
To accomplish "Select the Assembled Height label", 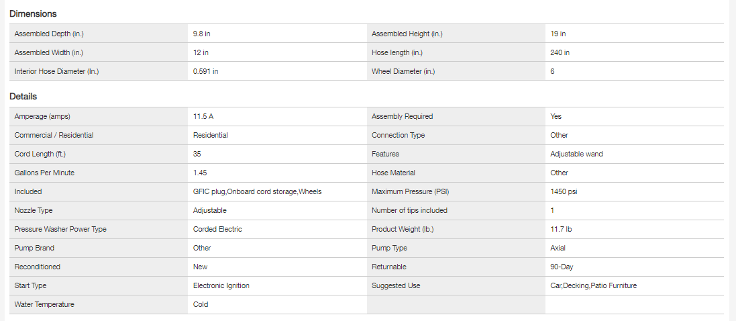I will click(407, 34).
